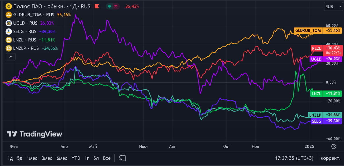
Task: Click the pink approximate-data indicator icon
Action: pos(116,6)
